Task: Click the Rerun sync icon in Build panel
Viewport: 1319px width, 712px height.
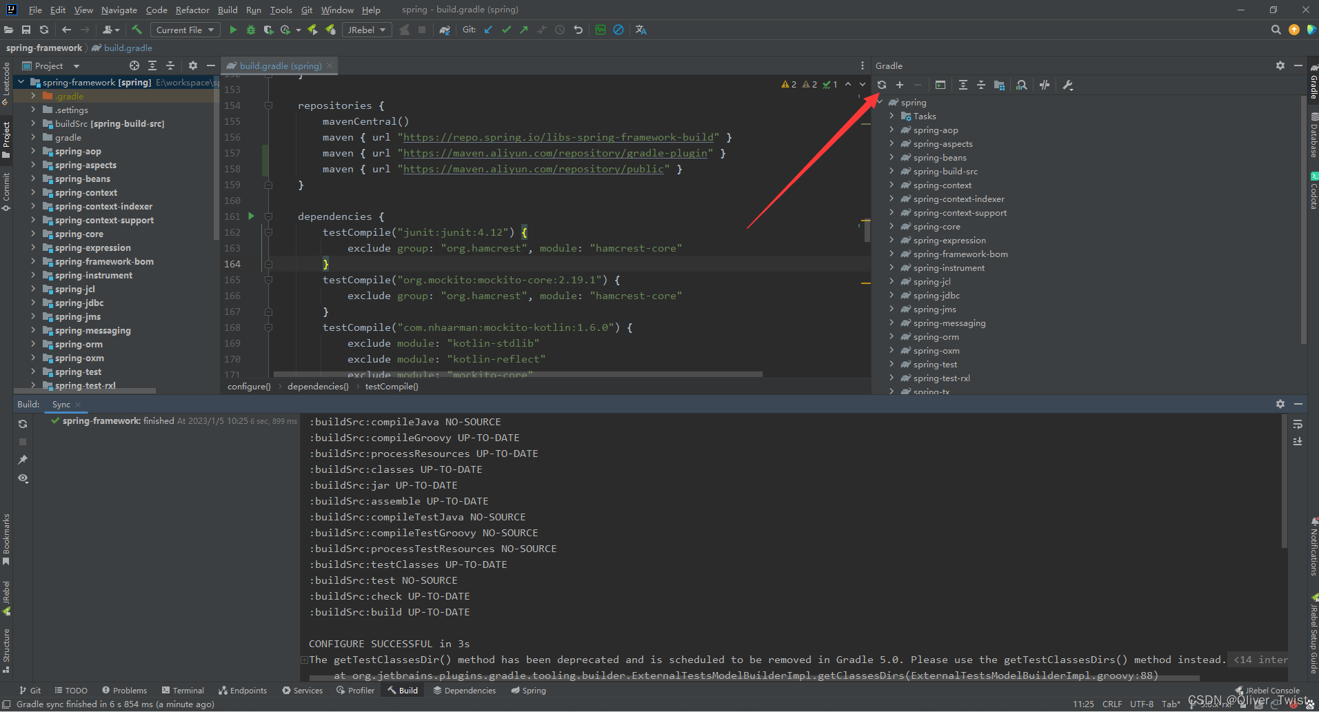Action: (23, 424)
